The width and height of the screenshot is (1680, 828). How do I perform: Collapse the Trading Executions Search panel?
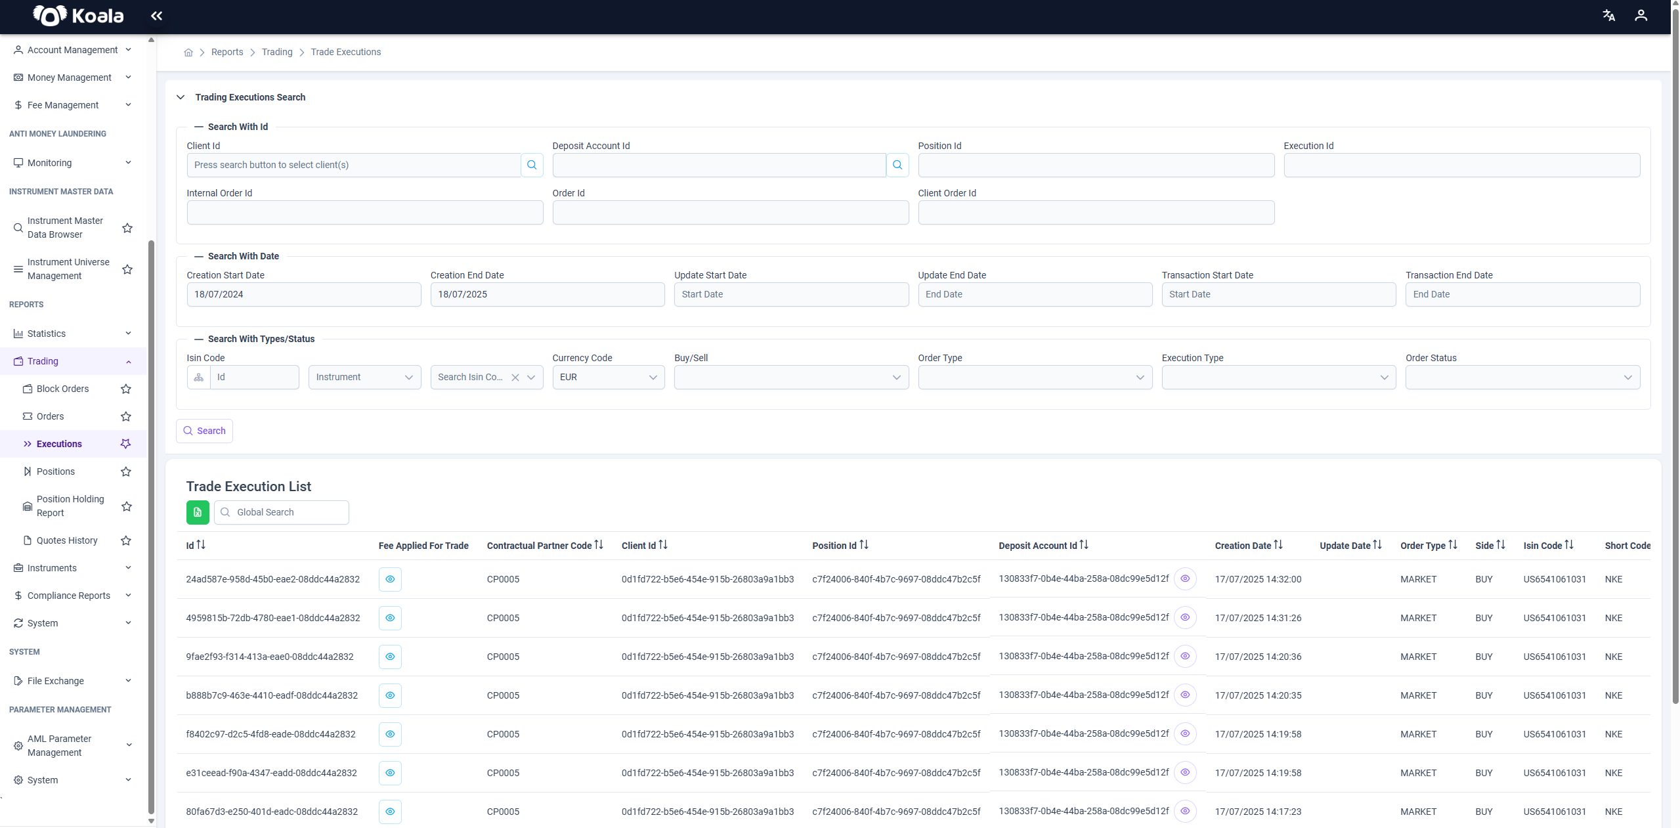click(x=181, y=97)
